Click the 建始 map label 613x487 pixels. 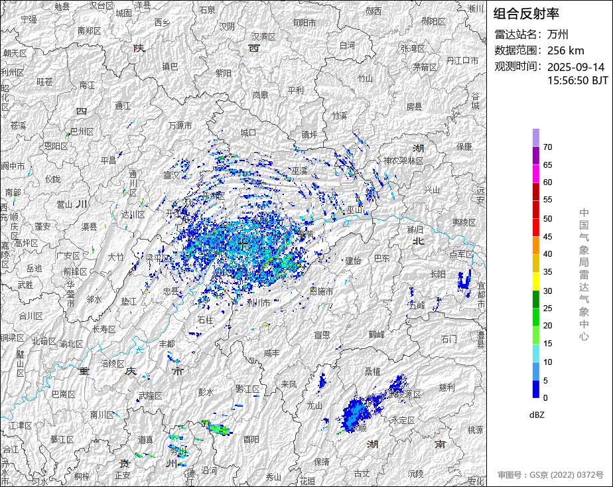click(353, 260)
